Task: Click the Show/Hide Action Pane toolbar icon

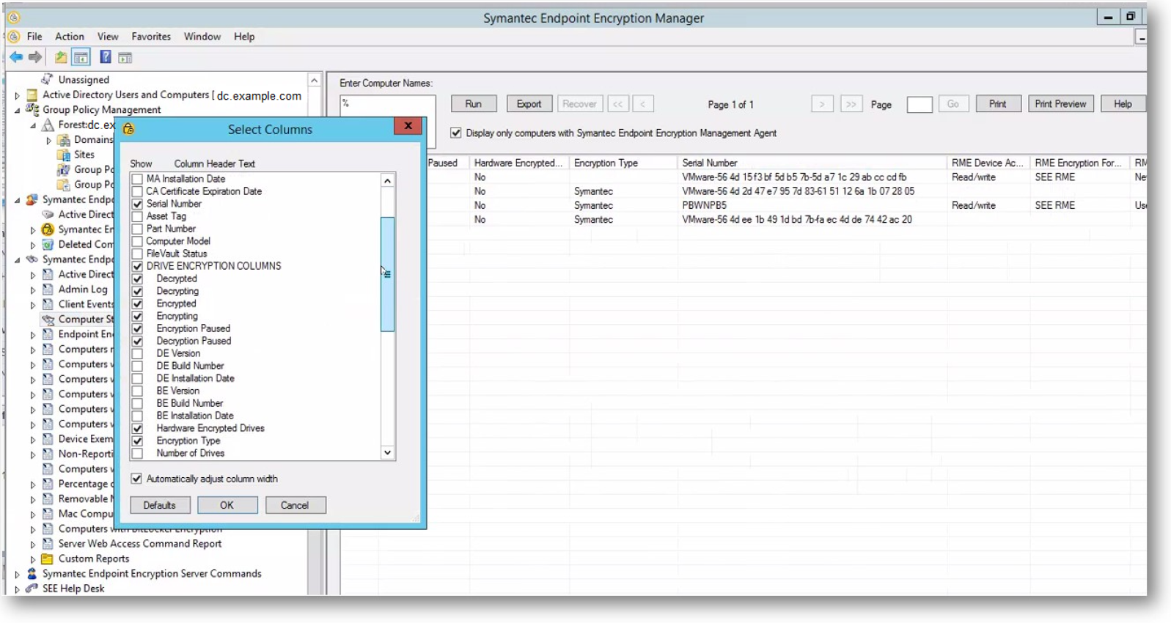Action: point(125,57)
